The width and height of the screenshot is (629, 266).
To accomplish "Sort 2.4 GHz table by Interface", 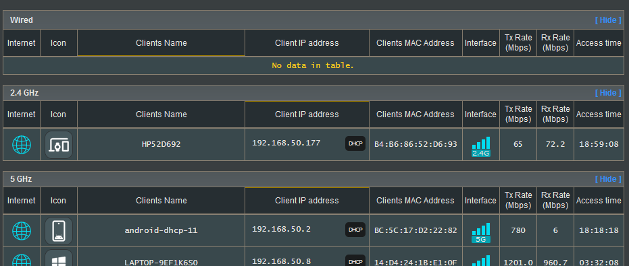I will [480, 114].
